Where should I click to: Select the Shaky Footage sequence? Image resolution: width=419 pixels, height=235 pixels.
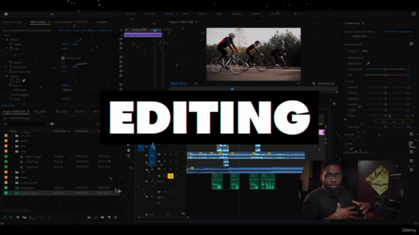[x=33, y=157]
